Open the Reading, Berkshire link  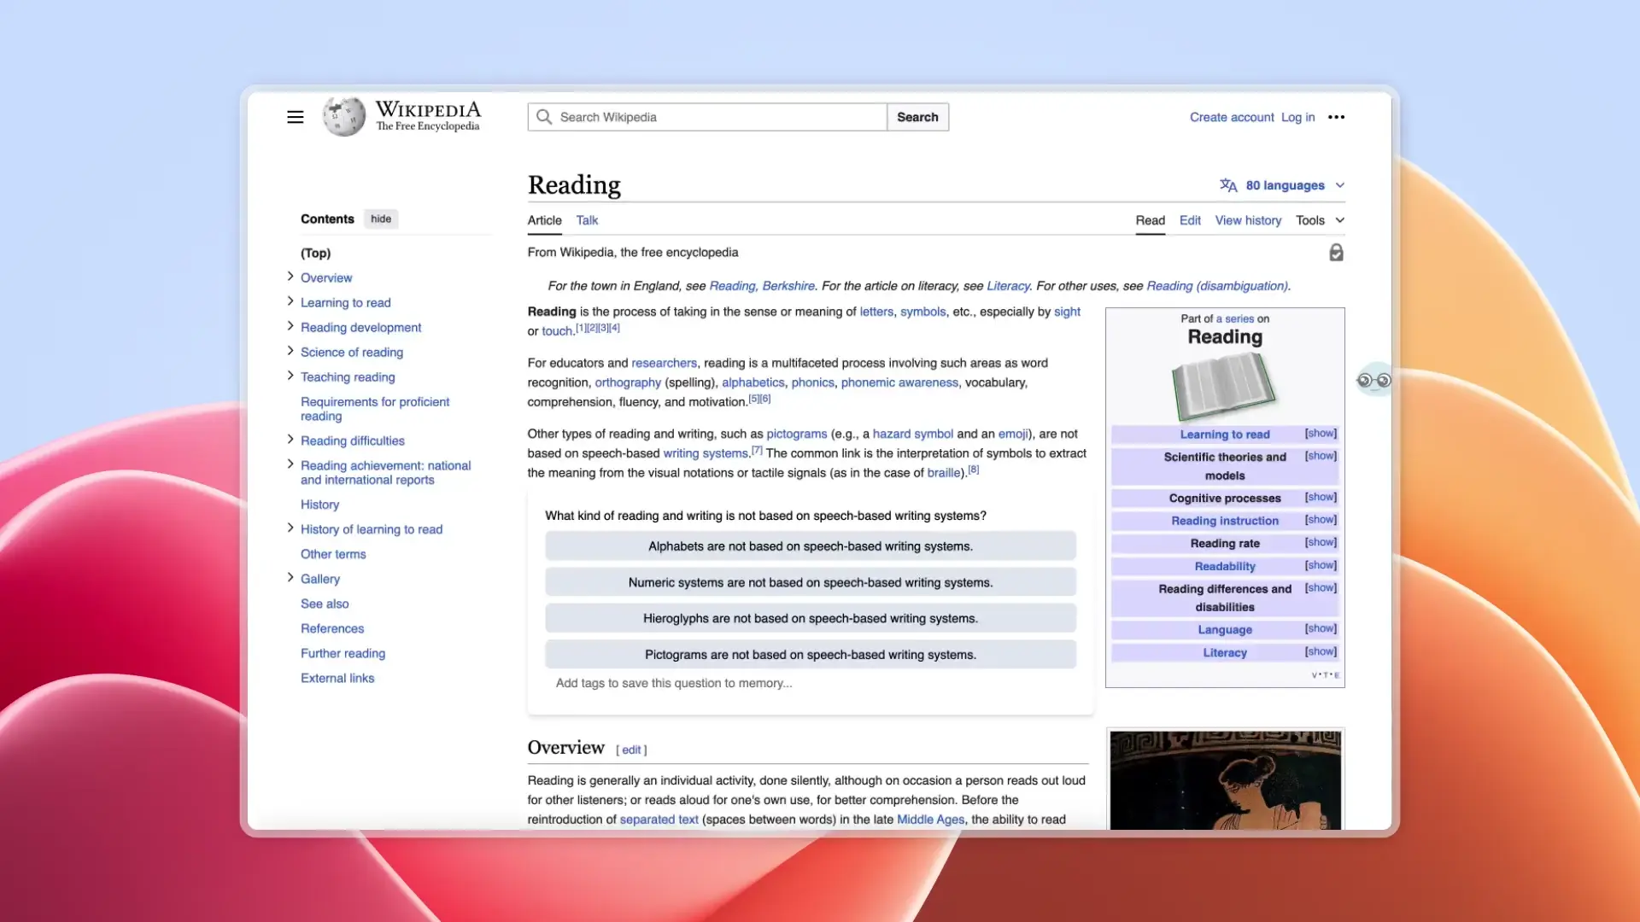pos(762,286)
